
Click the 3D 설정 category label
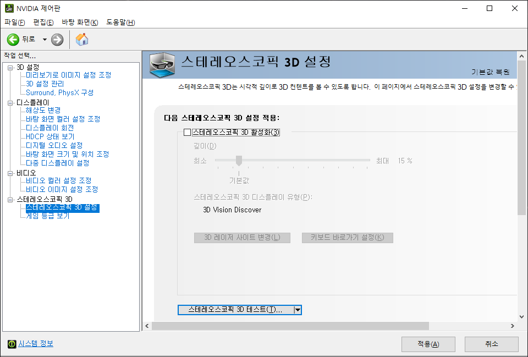tap(28, 67)
